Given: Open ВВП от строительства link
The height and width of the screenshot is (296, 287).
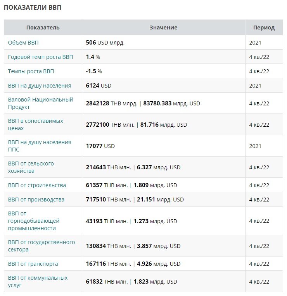Looking at the screenshot, I should point(37,185).
